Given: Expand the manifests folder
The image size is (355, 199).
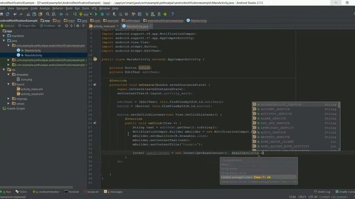Looking at the screenshot, I should tap(4, 36).
